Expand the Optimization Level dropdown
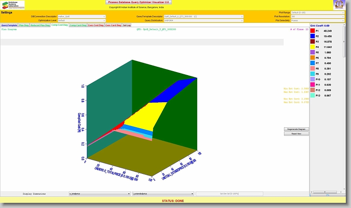Screen dimensions: 351x208 [82, 20]
